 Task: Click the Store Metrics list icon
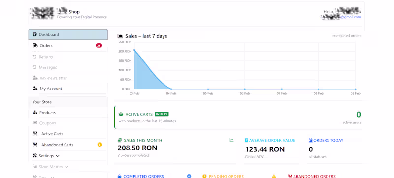pos(34,167)
